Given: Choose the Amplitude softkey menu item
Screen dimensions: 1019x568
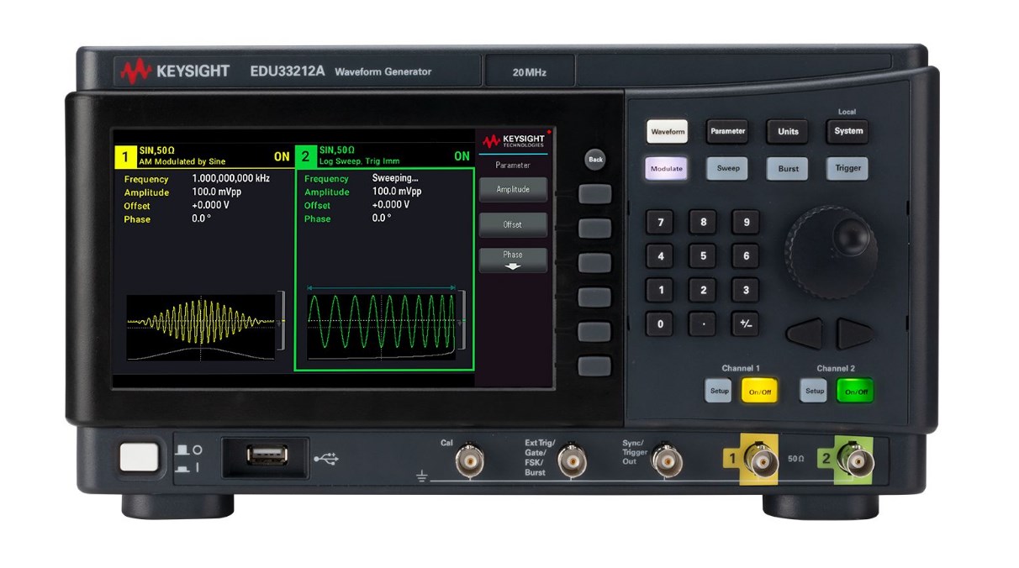Looking at the screenshot, I should tap(513, 189).
